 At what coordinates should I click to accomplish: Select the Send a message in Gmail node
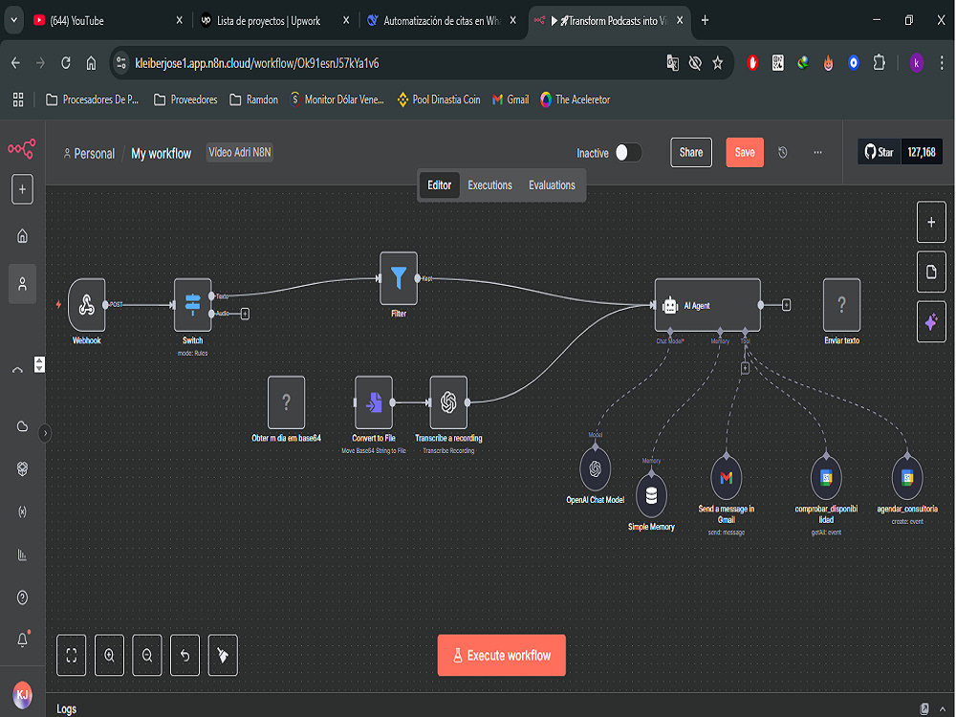pos(727,478)
